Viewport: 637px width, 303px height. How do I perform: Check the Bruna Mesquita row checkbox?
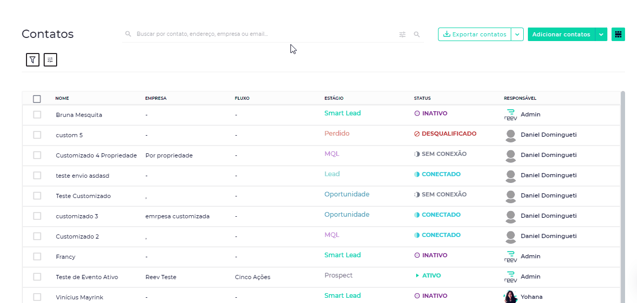pos(37,114)
